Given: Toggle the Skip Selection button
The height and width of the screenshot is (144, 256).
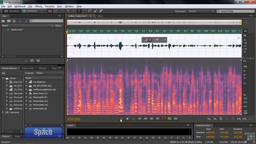Looking at the screenshot, I should point(176,119).
